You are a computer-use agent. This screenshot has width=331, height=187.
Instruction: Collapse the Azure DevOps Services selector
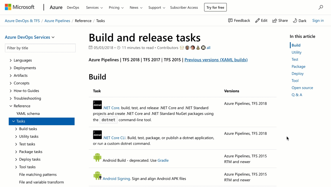[x=30, y=37]
